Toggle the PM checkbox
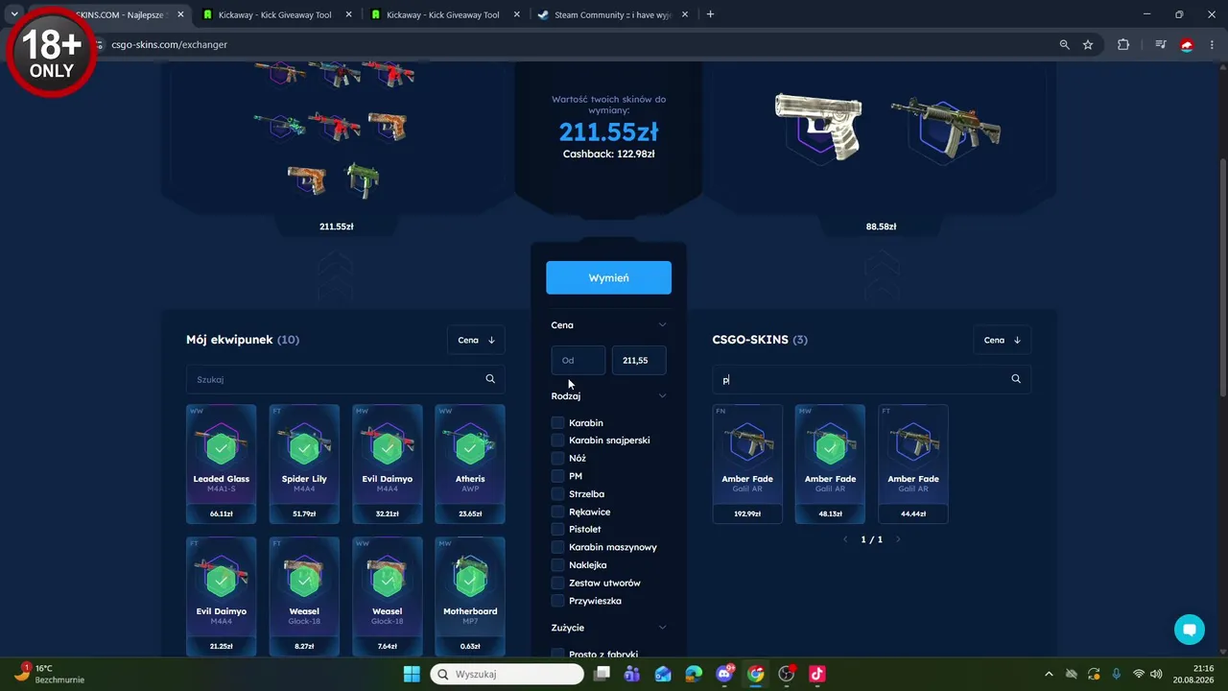Viewport: 1228px width, 691px height. click(x=557, y=476)
